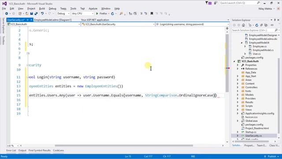Image resolution: width=282 pixels, height=159 pixels.
Task: Click the Open File toolbar icon
Action: click(x=27, y=14)
